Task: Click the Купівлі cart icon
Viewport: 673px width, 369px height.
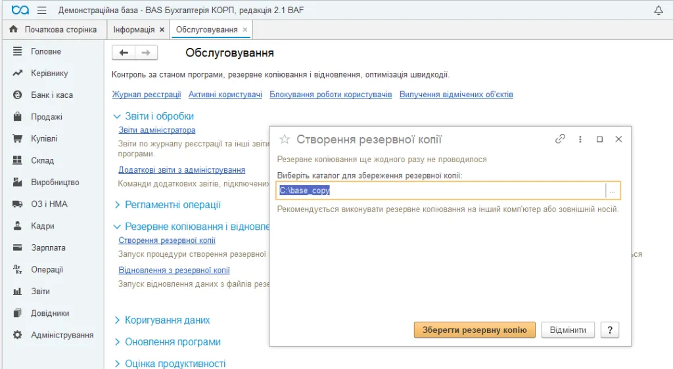Action: click(17, 139)
